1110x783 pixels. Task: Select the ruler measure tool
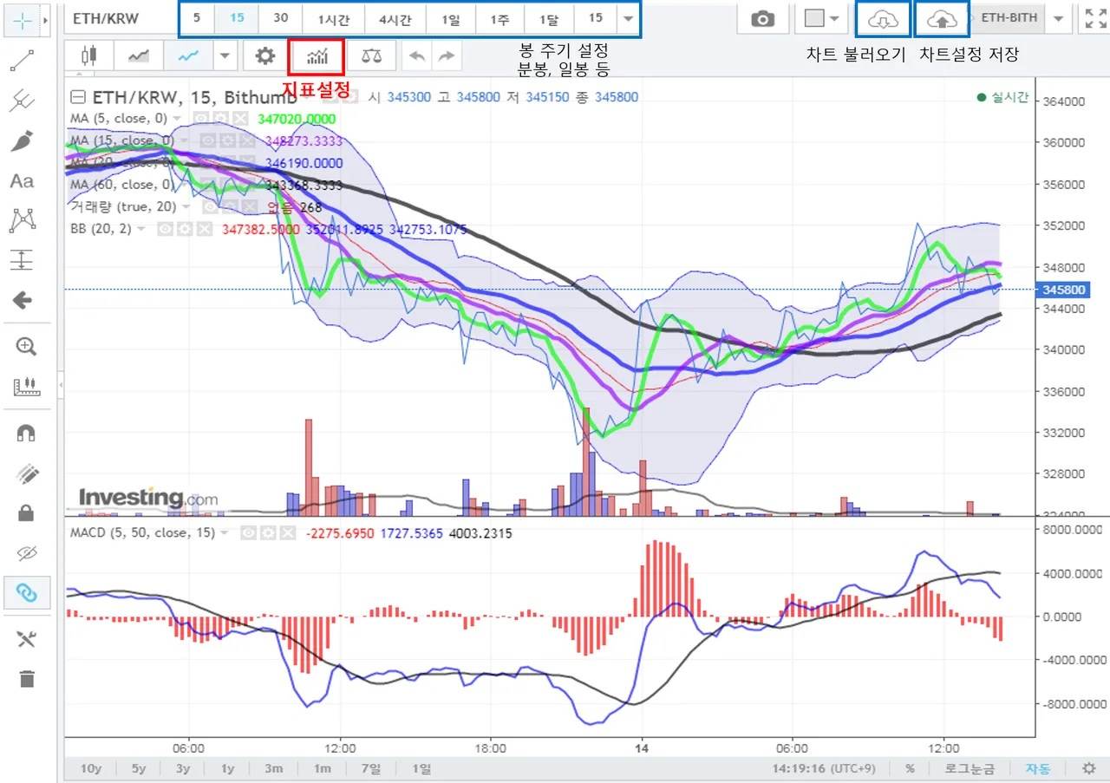25,387
